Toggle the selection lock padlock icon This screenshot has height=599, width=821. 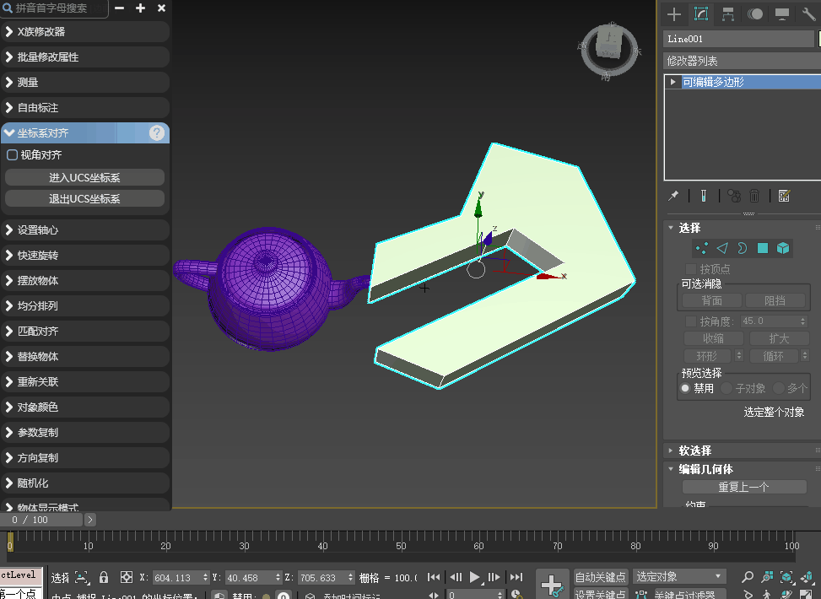click(104, 577)
